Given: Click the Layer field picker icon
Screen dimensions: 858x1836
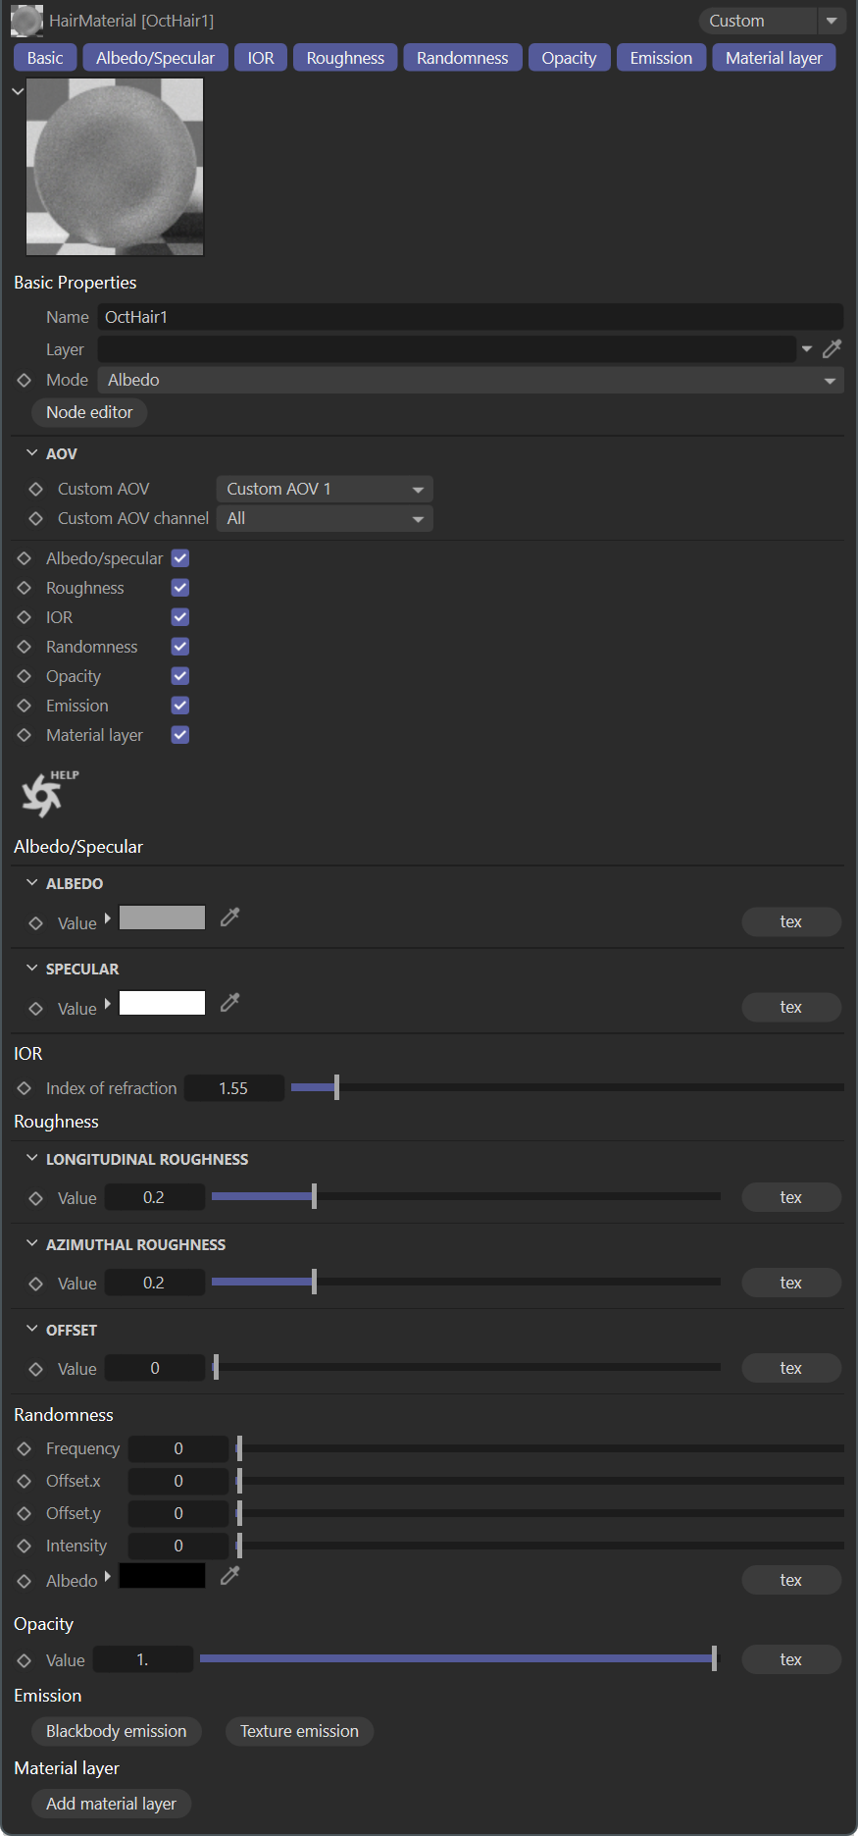Looking at the screenshot, I should (x=833, y=349).
